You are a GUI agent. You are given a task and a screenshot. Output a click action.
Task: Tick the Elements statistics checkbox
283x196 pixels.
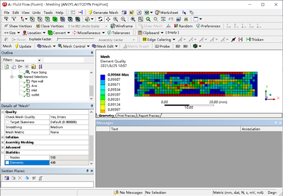7,163
